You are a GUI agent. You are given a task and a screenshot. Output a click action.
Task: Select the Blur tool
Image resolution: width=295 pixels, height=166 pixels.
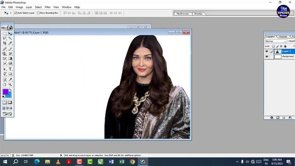[5, 63]
